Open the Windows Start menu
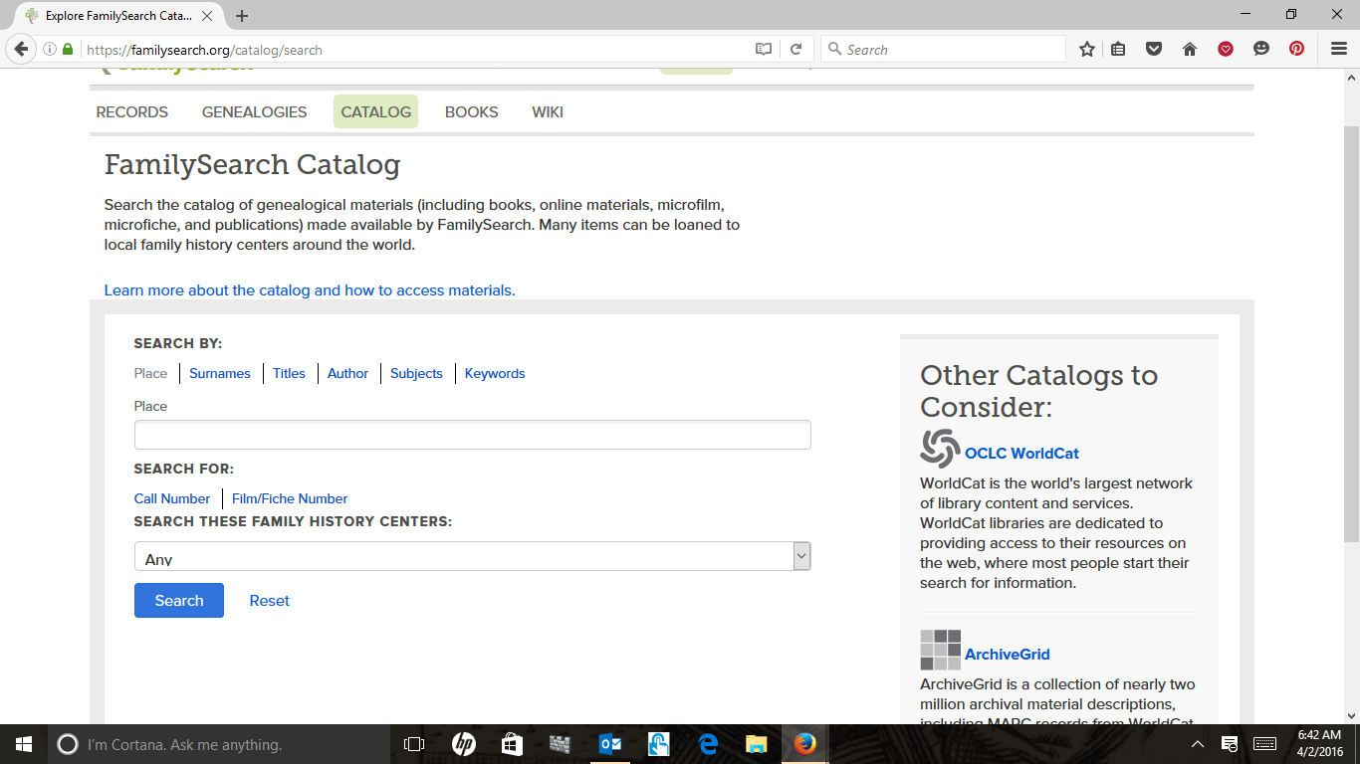1360x764 pixels. (x=24, y=744)
